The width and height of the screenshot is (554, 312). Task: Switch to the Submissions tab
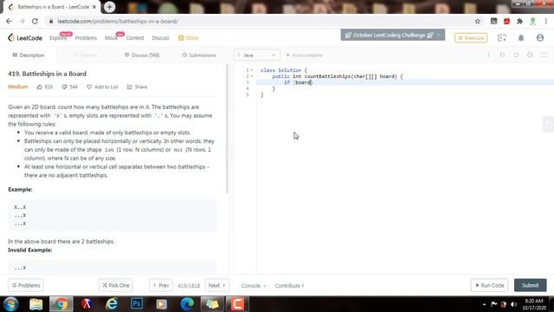(199, 55)
